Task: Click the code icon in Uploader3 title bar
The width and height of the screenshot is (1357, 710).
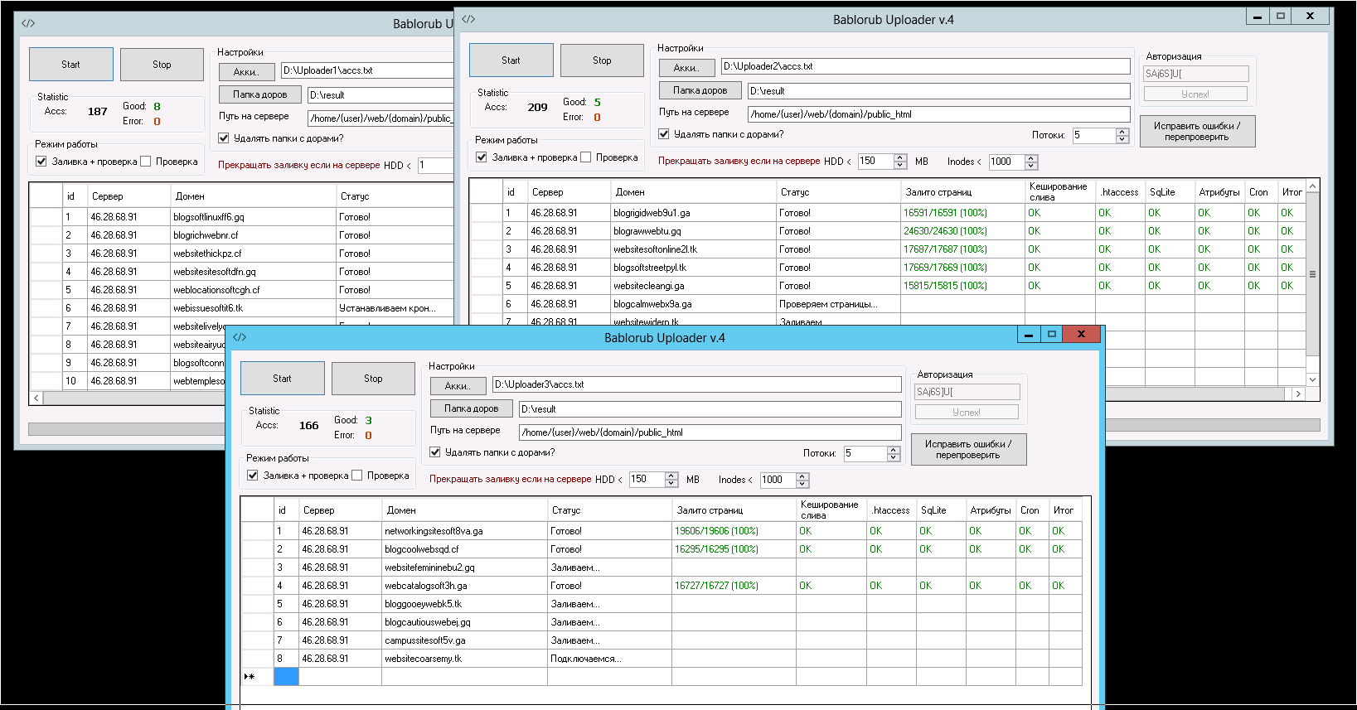Action: 240,337
